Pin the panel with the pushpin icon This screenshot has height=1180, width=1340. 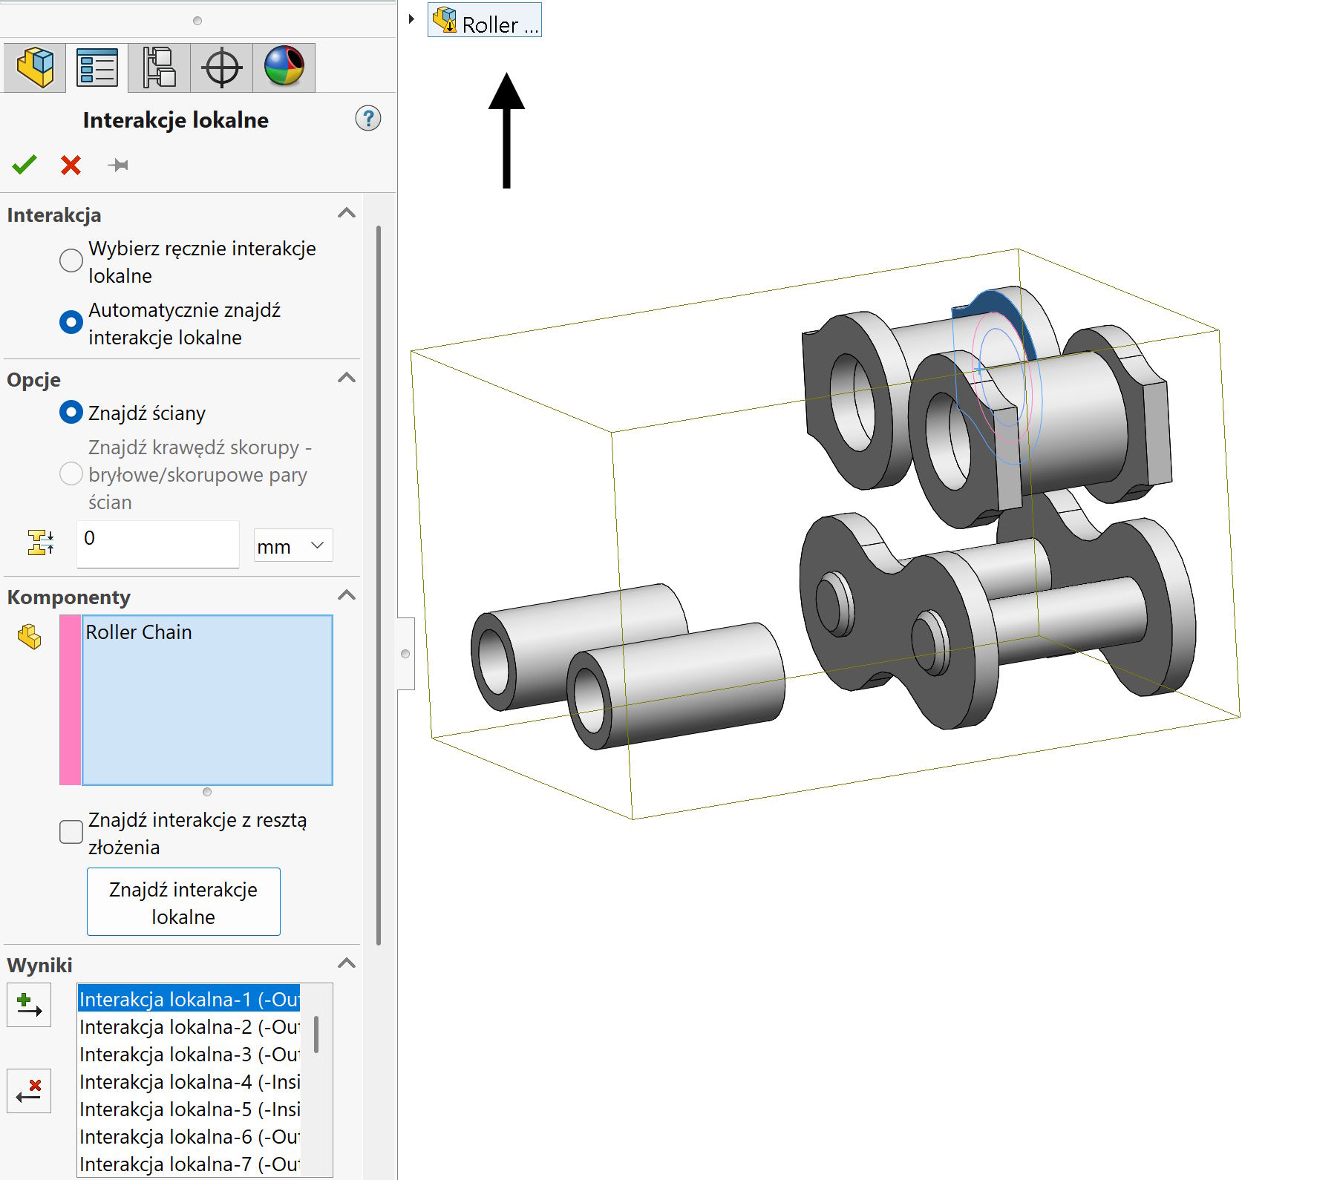pyautogui.click(x=118, y=165)
